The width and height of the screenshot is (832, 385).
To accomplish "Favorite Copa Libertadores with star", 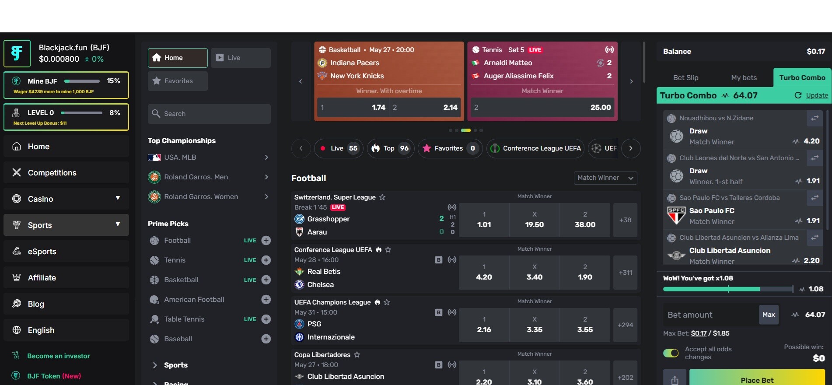I will (x=357, y=355).
